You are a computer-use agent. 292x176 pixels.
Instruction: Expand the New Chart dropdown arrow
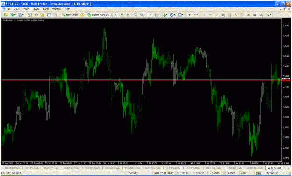click(15, 15)
